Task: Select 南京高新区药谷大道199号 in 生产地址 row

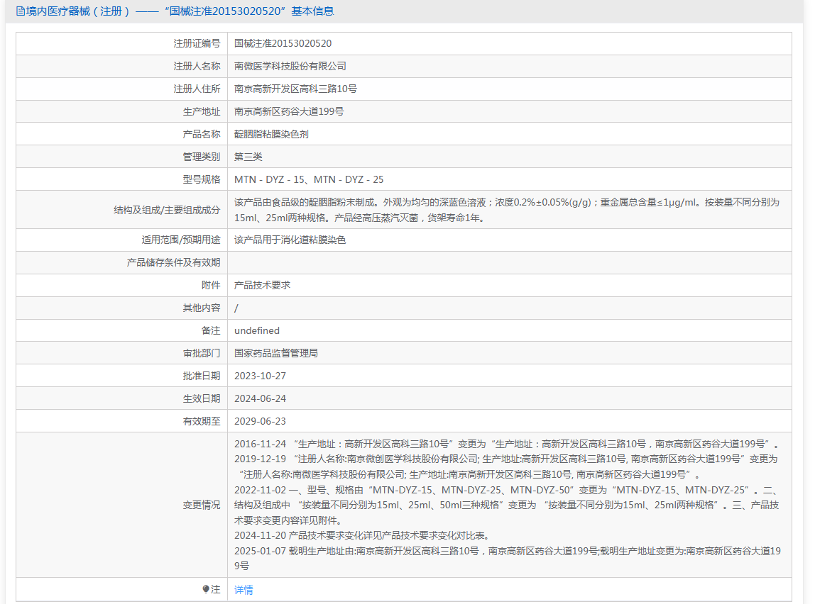Action: click(288, 111)
